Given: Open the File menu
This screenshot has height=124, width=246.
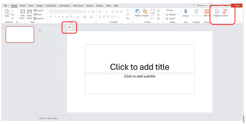Looking at the screenshot, I should [5, 6].
